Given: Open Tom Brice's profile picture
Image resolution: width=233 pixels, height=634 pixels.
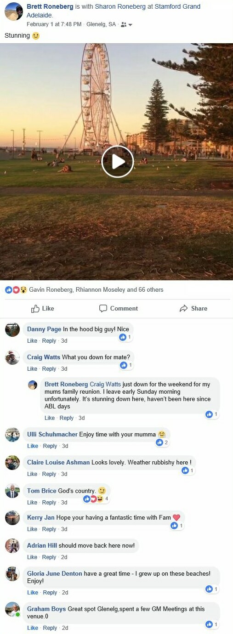Looking at the screenshot, I should (x=12, y=491).
